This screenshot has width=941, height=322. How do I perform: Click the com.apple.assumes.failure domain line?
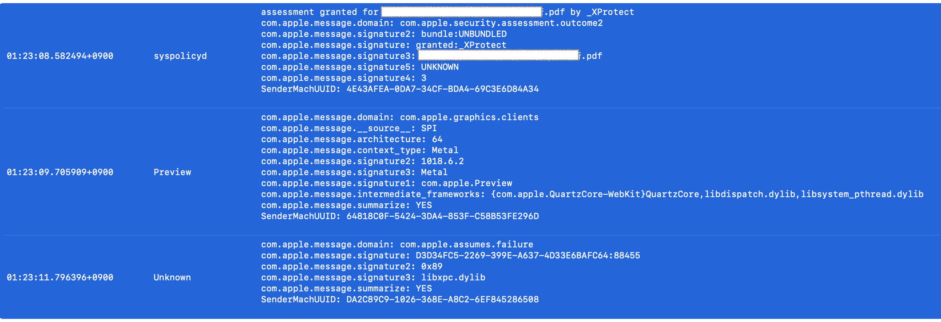click(397, 245)
